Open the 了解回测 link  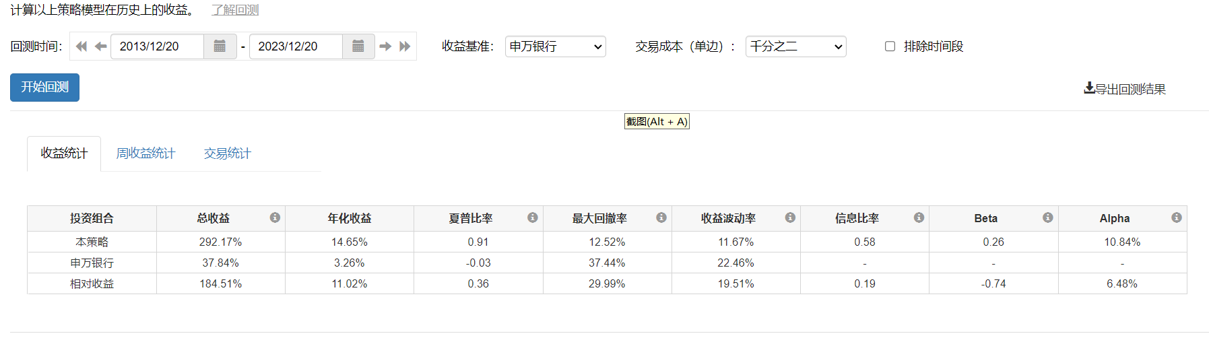point(235,10)
